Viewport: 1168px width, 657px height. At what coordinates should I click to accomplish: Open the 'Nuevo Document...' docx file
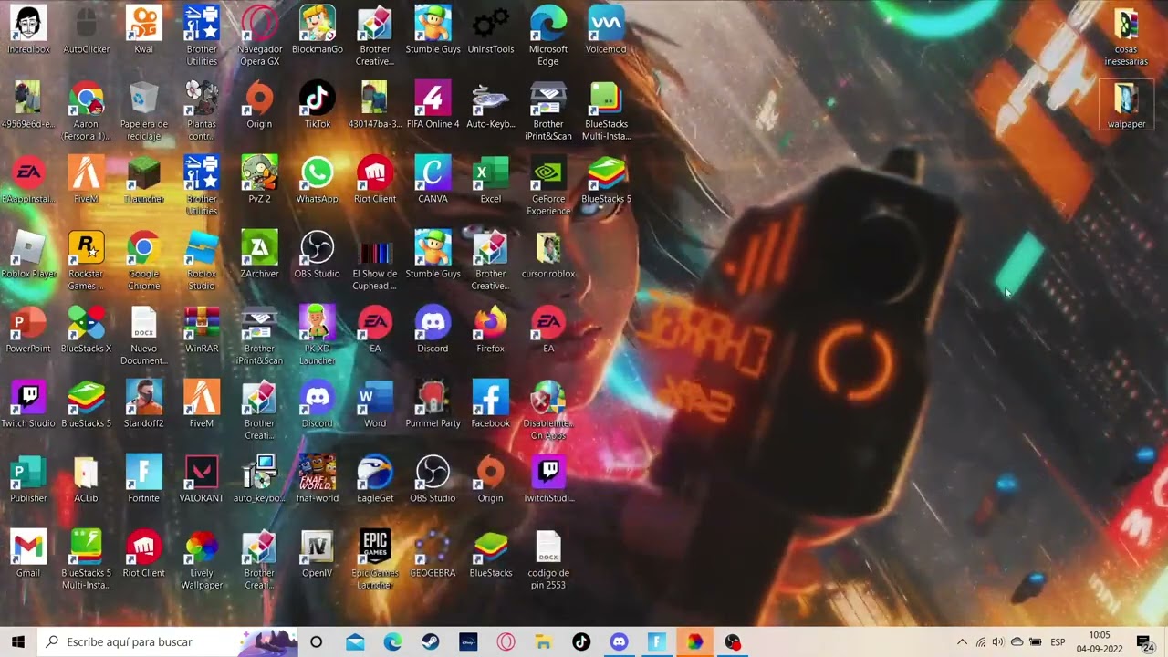(143, 335)
